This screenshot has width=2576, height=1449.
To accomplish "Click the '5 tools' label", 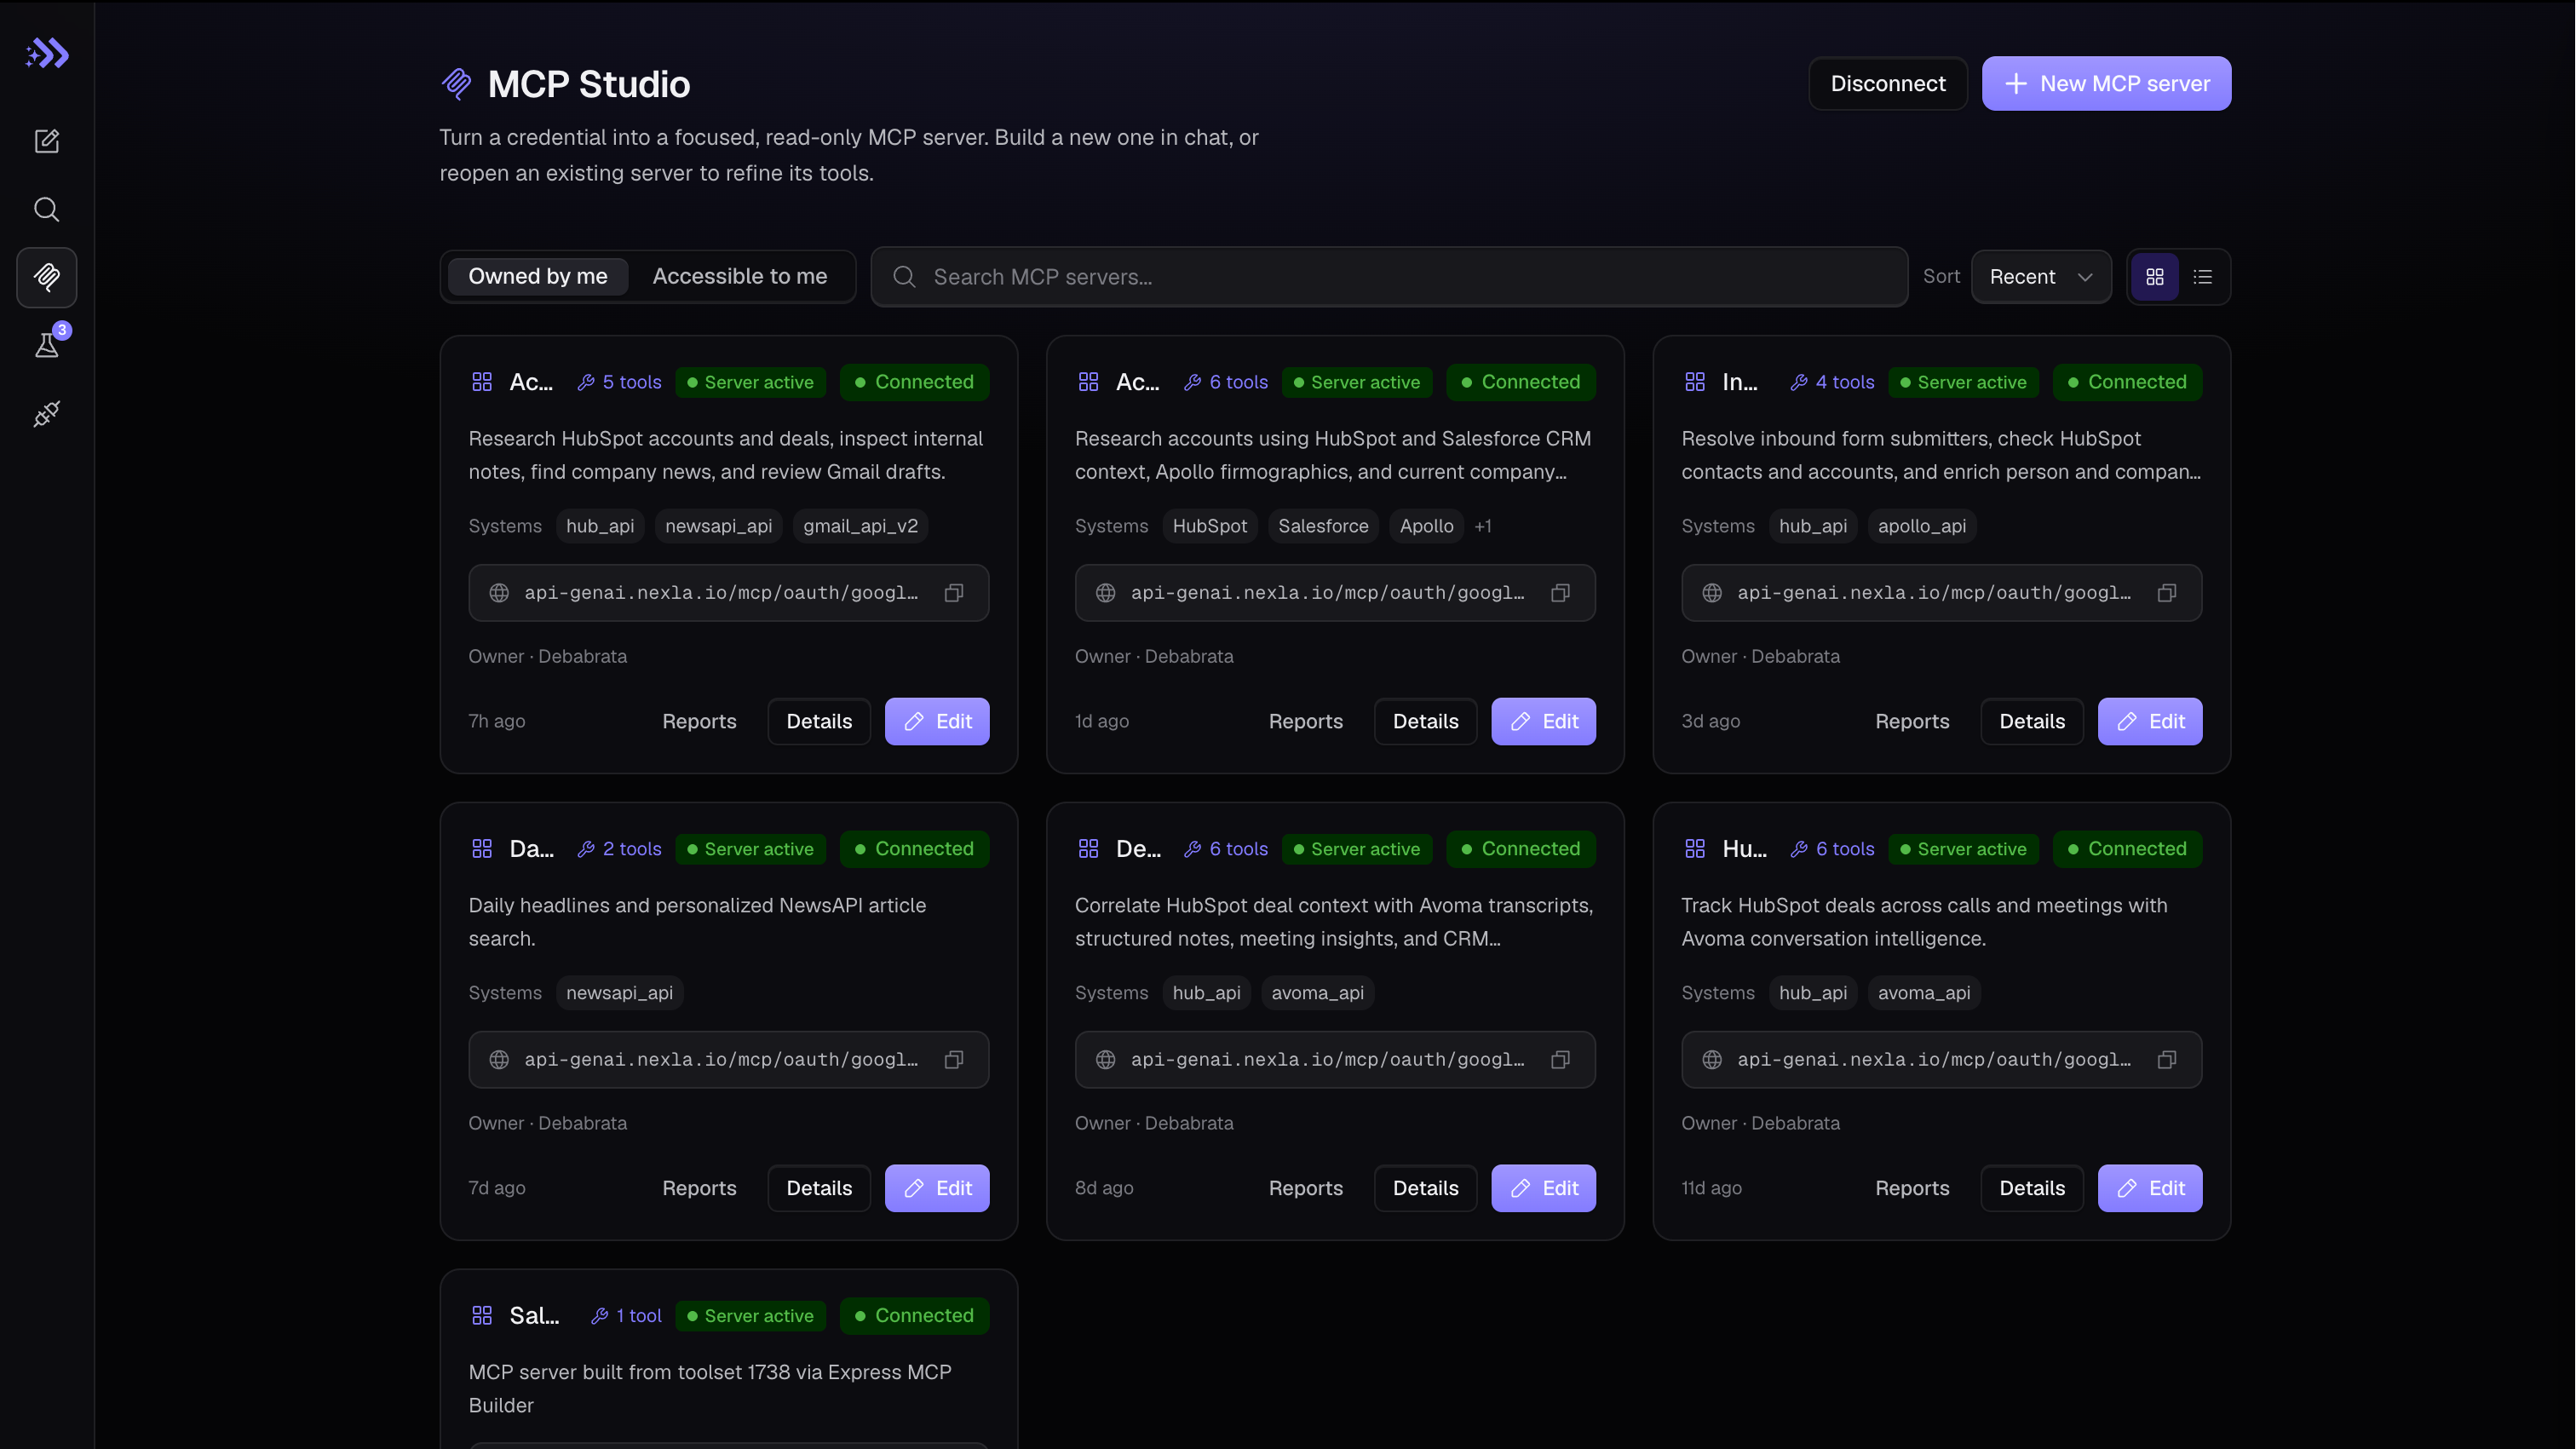I will coord(632,382).
